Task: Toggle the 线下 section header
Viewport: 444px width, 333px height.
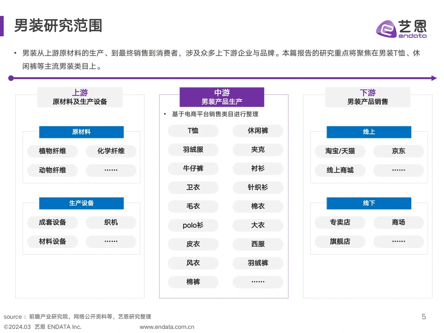Action: point(368,203)
